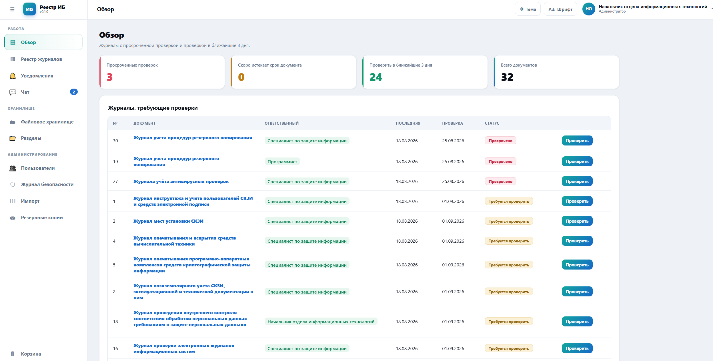Open Журнала учёта антивирусных проверок link
This screenshot has width=713, height=361.
[181, 182]
